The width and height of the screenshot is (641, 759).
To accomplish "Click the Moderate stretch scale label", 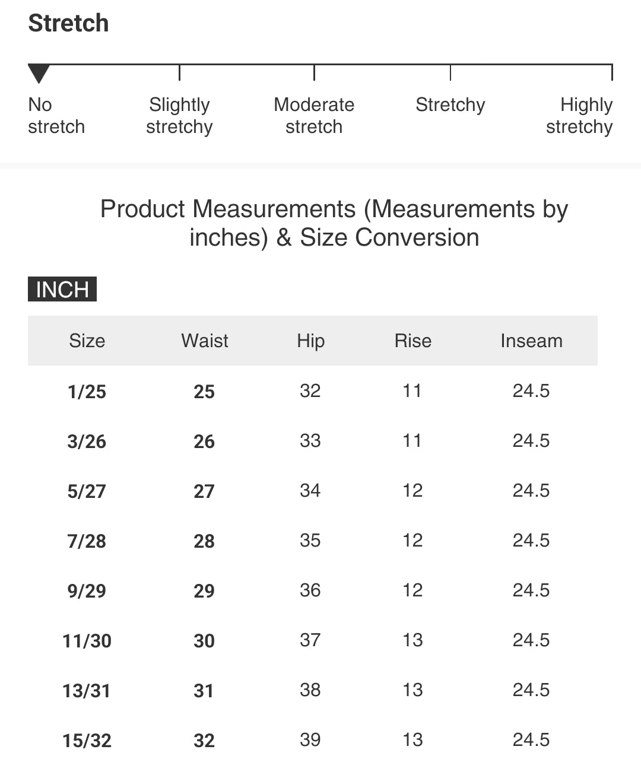I will pyautogui.click(x=314, y=116).
